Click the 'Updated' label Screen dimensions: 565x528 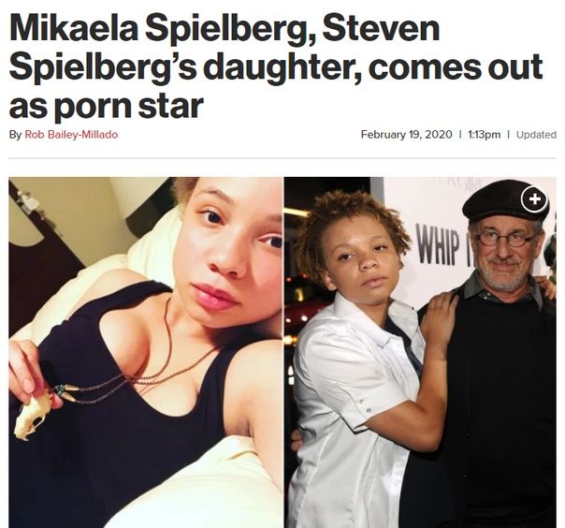536,135
